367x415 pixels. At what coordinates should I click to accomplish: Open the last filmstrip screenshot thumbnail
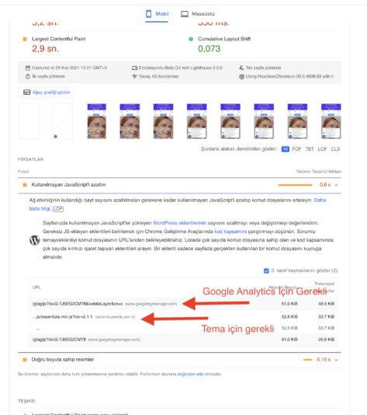331,121
